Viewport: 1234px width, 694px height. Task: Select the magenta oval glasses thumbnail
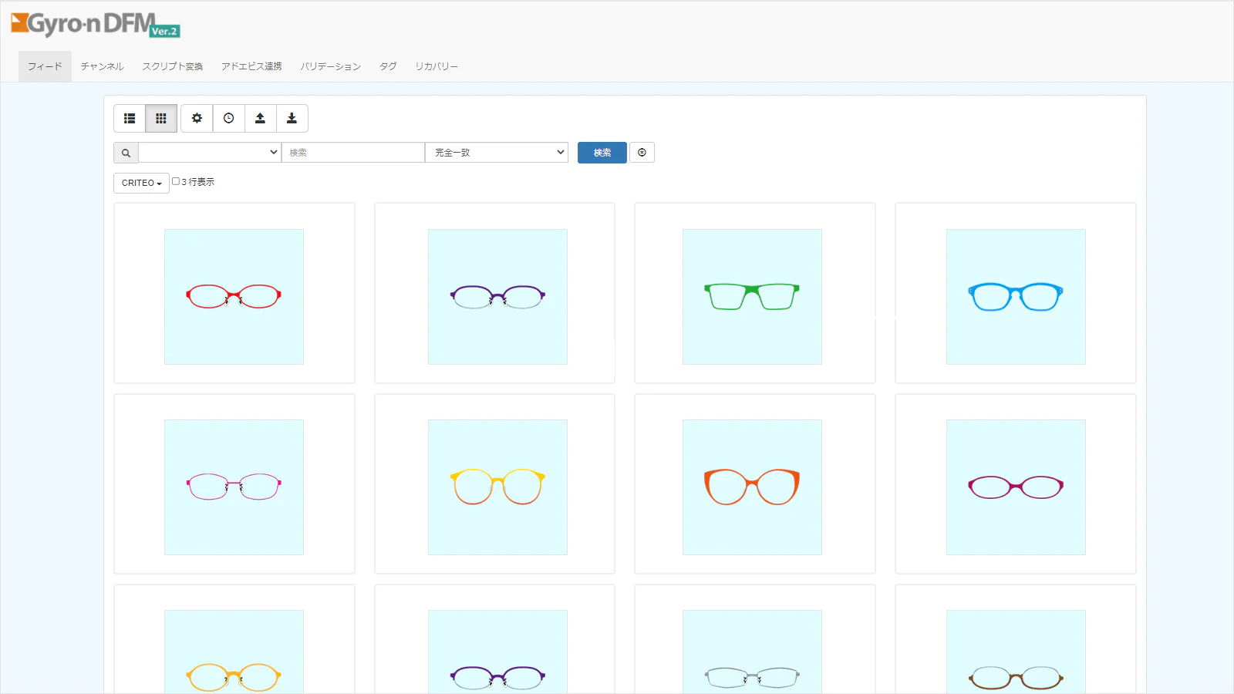tap(1016, 487)
